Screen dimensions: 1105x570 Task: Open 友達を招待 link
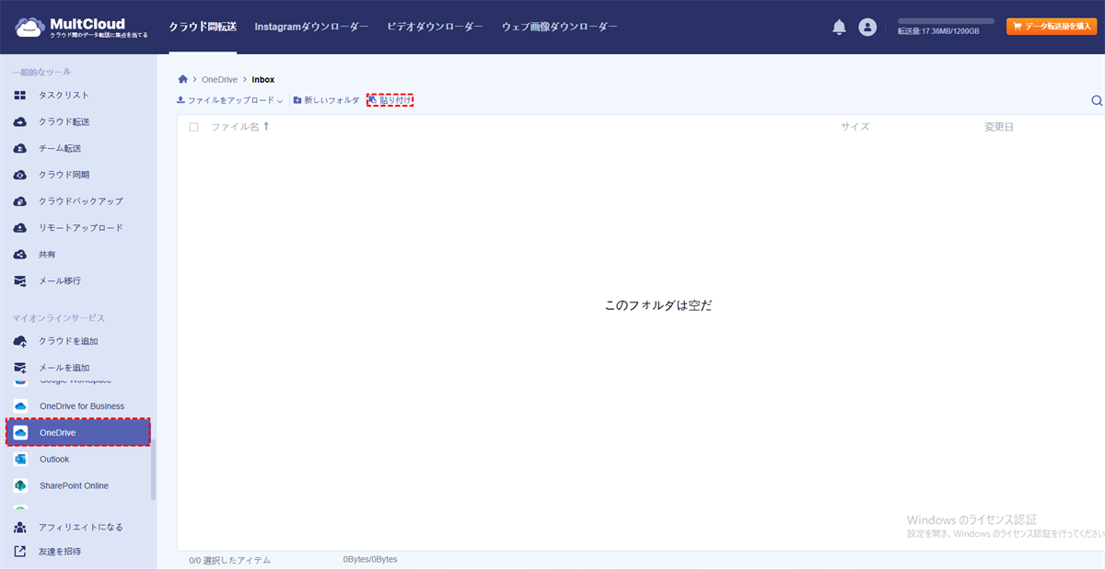tap(60, 552)
